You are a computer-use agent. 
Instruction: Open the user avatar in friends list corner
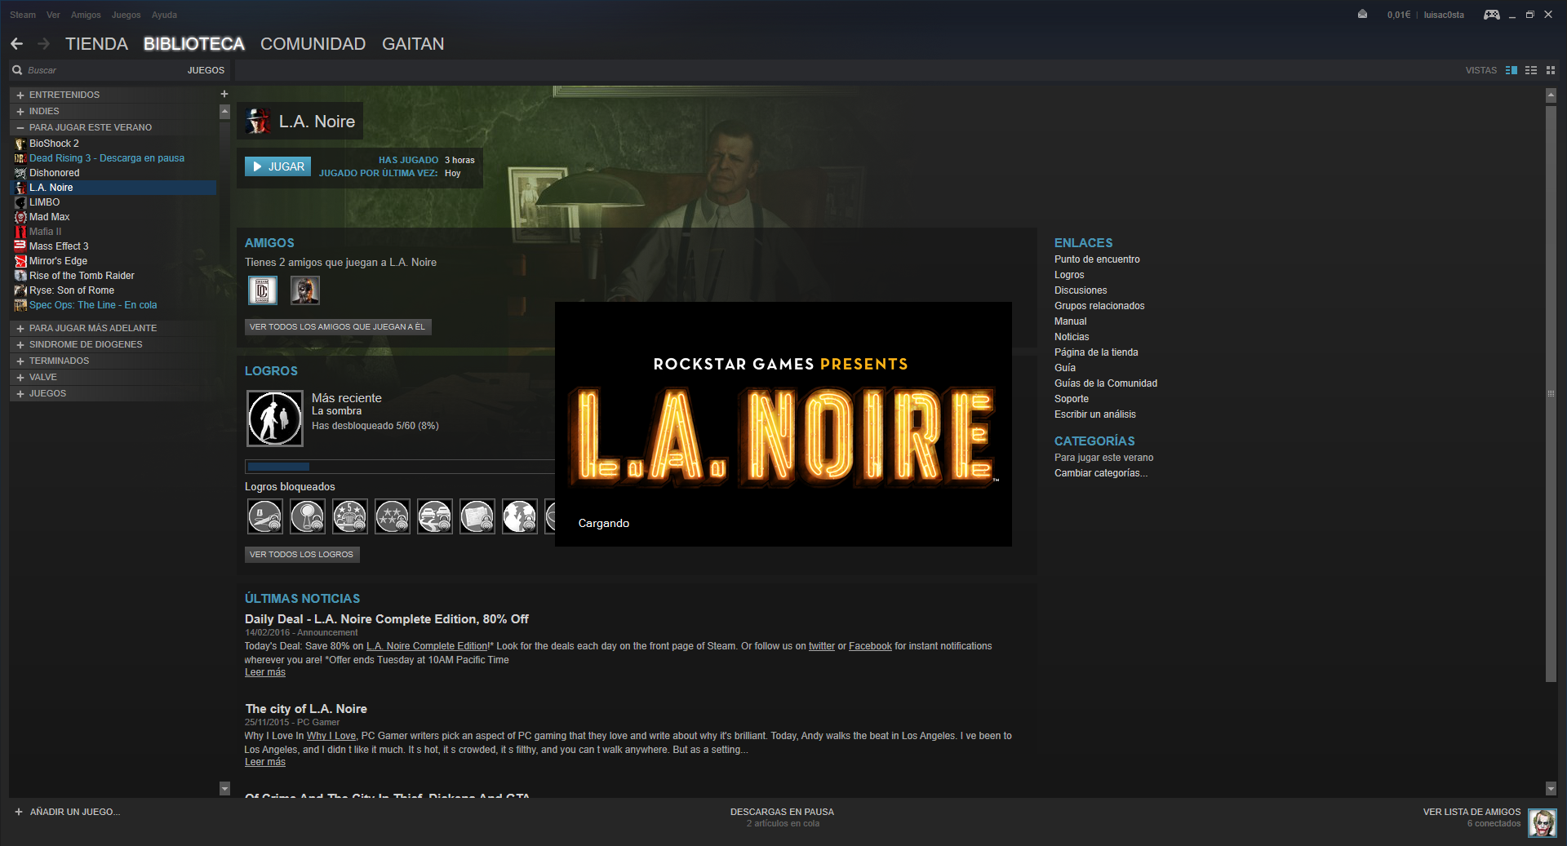coord(1543,822)
